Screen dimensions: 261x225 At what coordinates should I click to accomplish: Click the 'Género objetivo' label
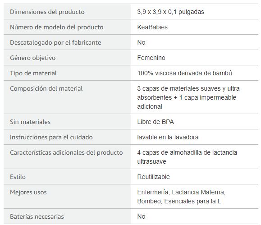(32, 58)
